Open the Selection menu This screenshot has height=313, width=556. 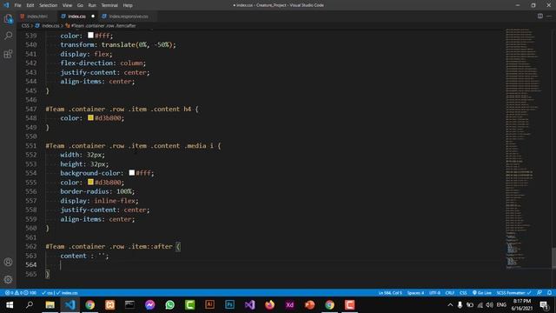pyautogui.click(x=49, y=5)
